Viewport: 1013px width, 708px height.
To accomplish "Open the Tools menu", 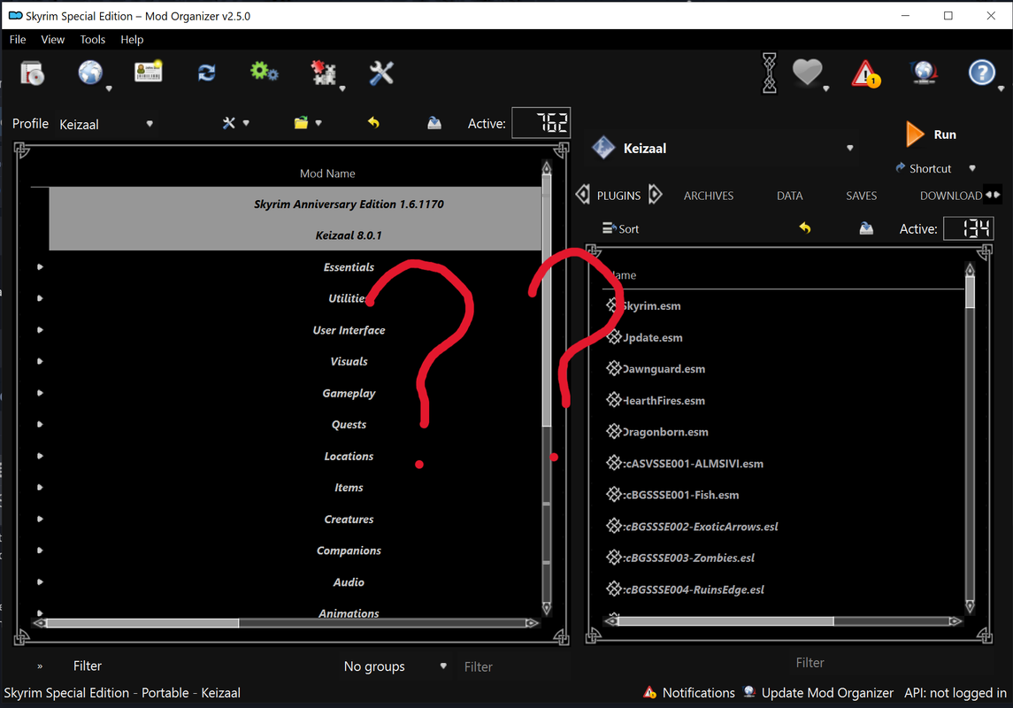I will [92, 40].
